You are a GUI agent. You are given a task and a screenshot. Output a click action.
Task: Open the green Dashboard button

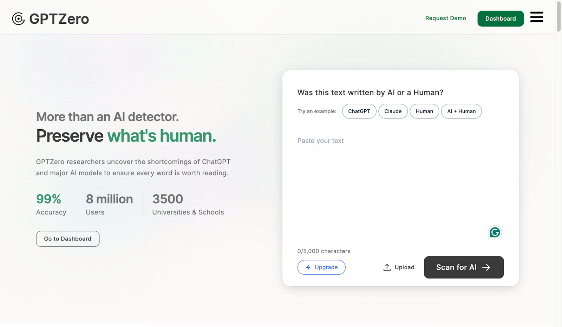[x=501, y=19]
